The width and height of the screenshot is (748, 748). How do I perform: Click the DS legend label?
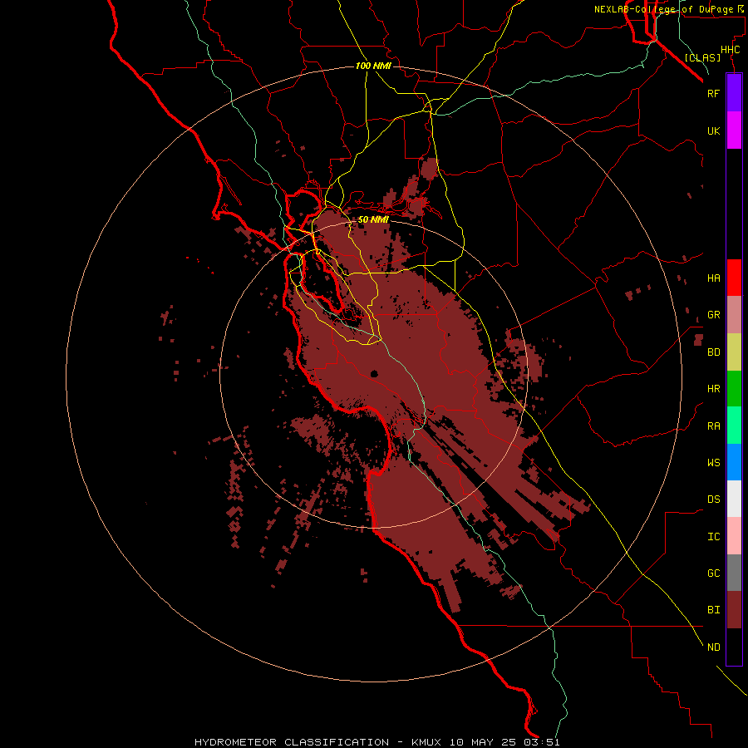(713, 499)
